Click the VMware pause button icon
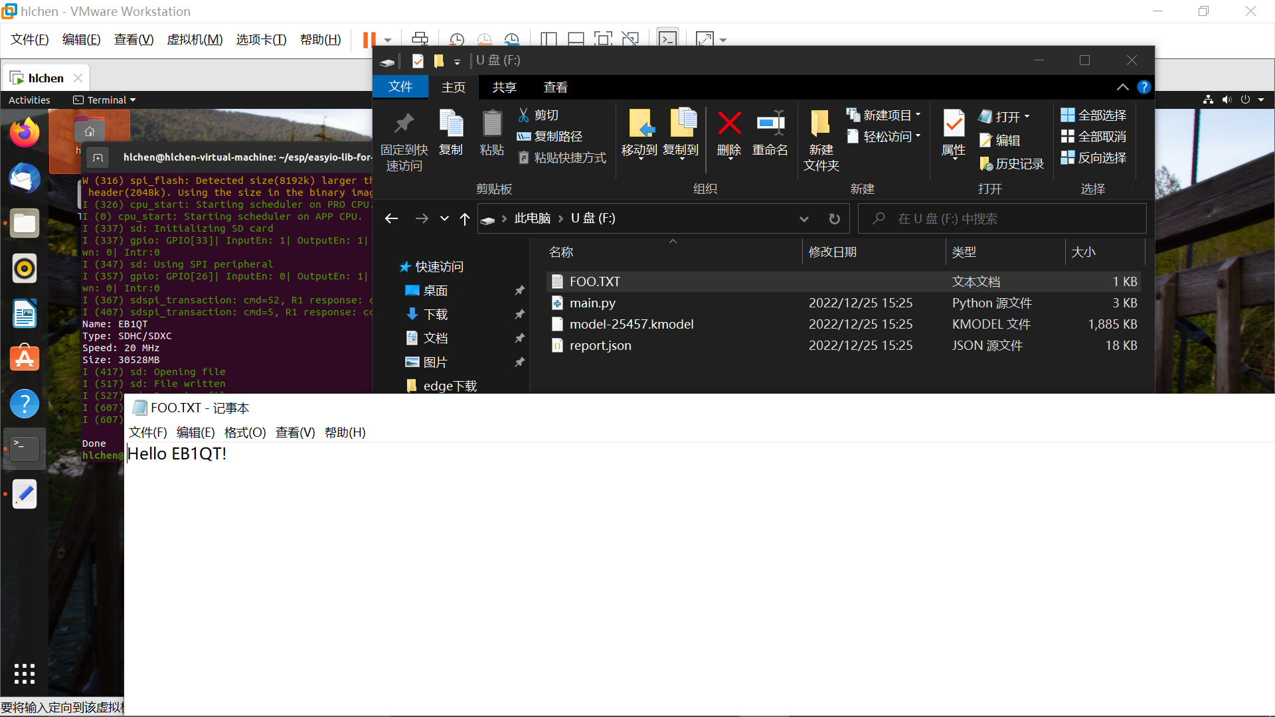The height and width of the screenshot is (717, 1275). click(x=369, y=39)
